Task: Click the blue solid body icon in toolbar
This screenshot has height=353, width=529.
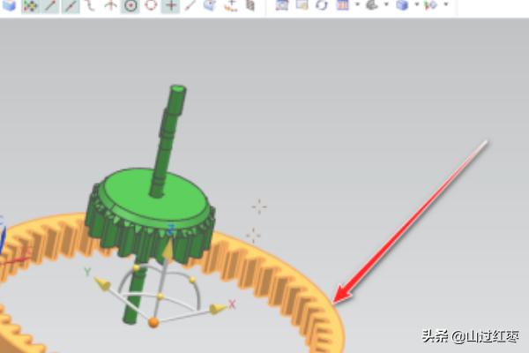Action: pyautogui.click(x=9, y=5)
